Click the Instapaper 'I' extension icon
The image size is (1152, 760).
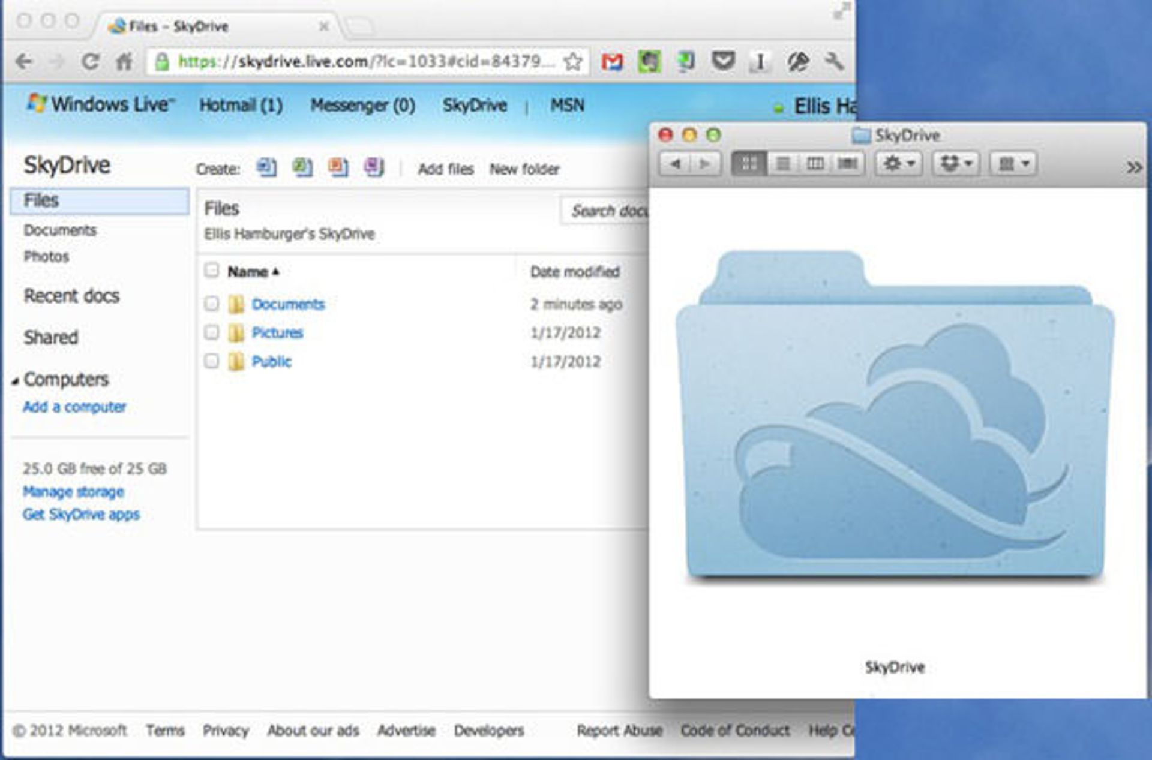coord(760,61)
